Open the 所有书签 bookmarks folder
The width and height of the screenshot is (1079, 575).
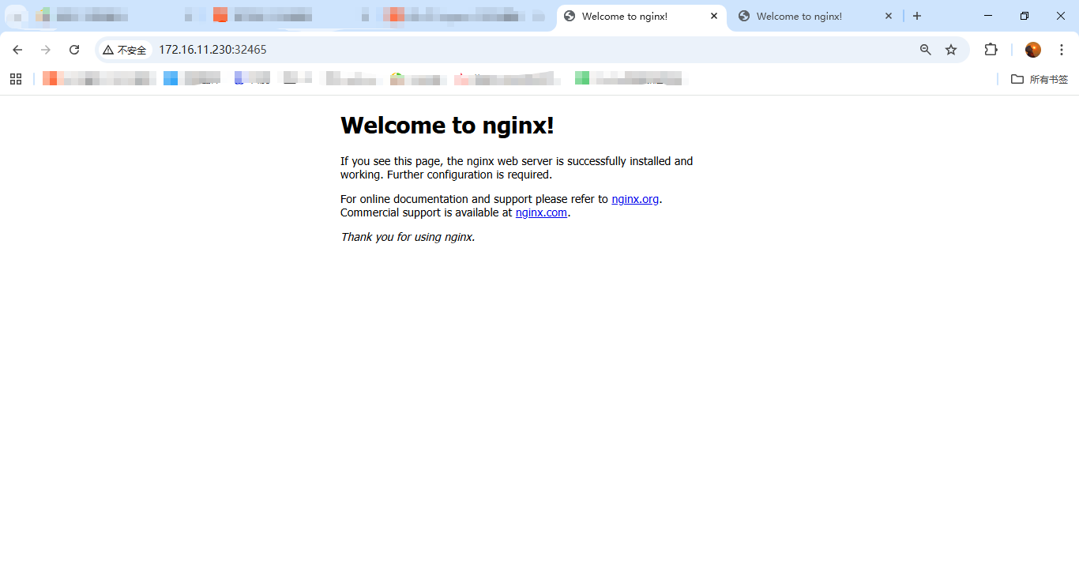tap(1040, 79)
